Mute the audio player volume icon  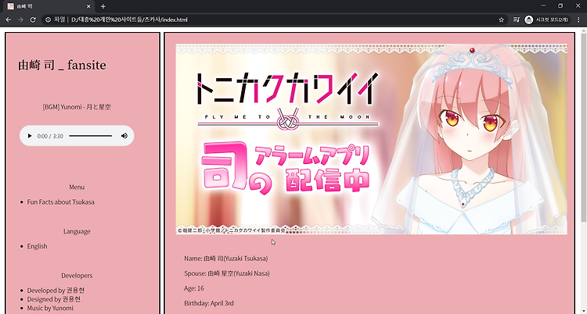coord(124,136)
